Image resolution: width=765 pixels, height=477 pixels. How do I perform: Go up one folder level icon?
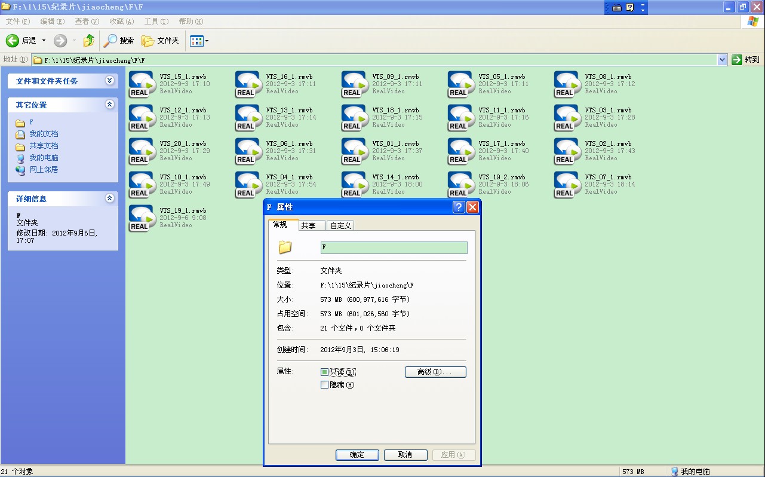pos(88,41)
